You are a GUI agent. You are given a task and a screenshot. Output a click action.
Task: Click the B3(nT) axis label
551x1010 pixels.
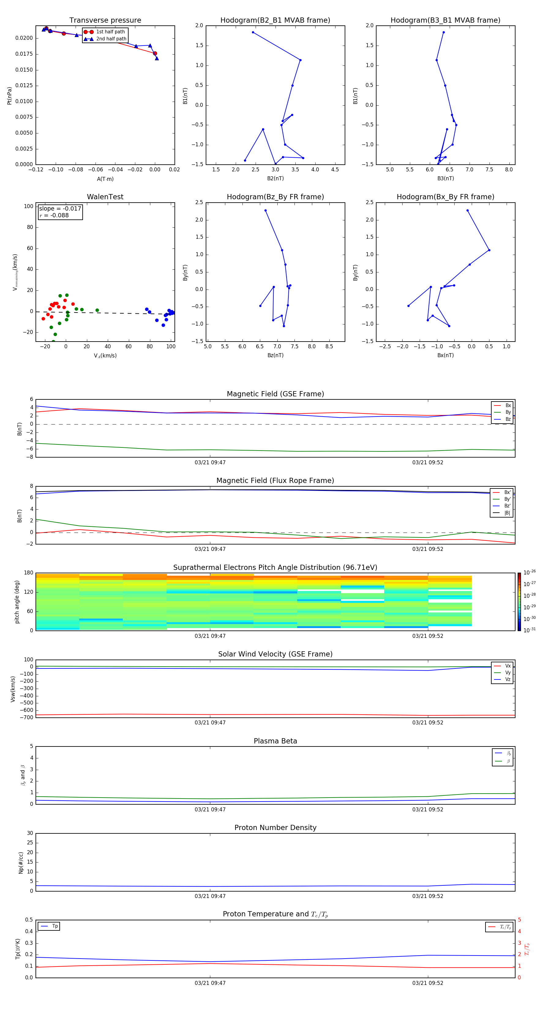[x=445, y=178]
